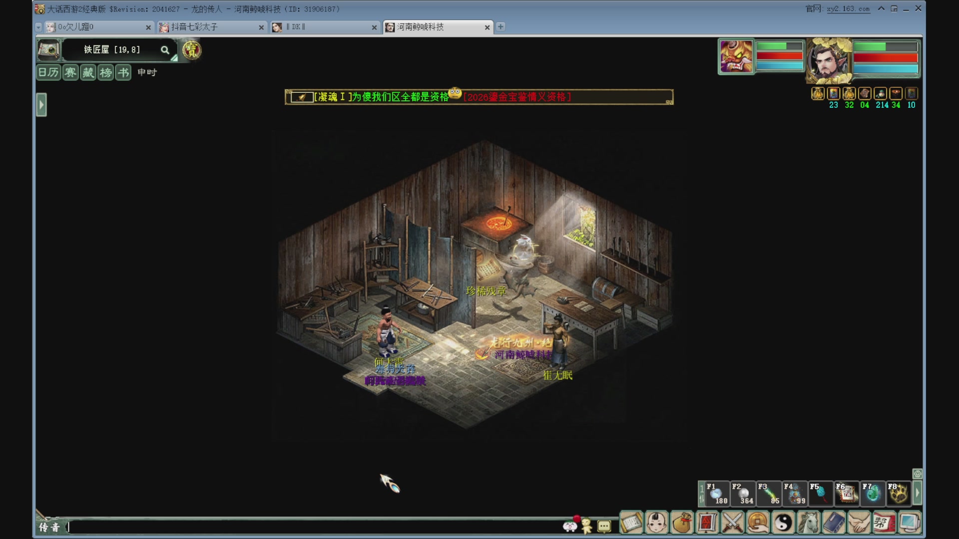Screen dimensions: 959x539
Task: Open the yin-yang skills icon
Action: click(x=783, y=523)
